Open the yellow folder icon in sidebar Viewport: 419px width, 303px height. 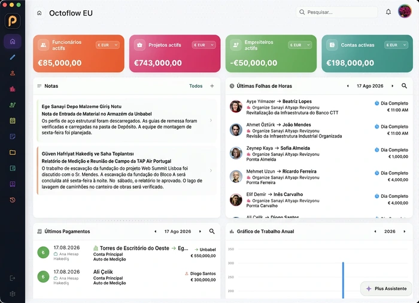coord(13,152)
